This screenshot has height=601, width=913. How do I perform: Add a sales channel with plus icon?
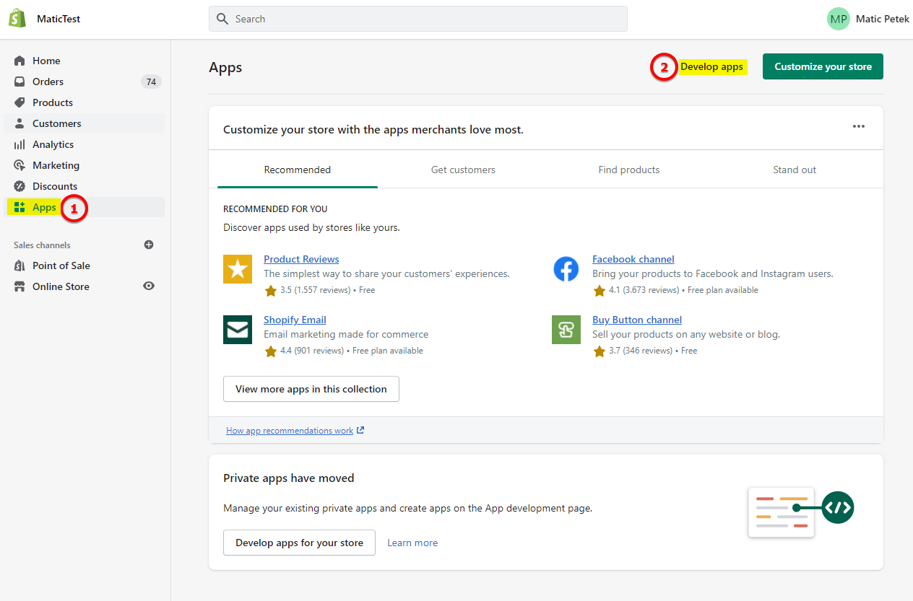(149, 245)
